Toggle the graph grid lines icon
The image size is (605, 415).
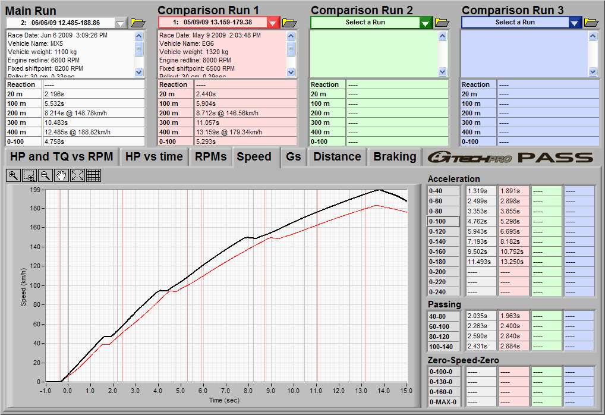[93, 175]
